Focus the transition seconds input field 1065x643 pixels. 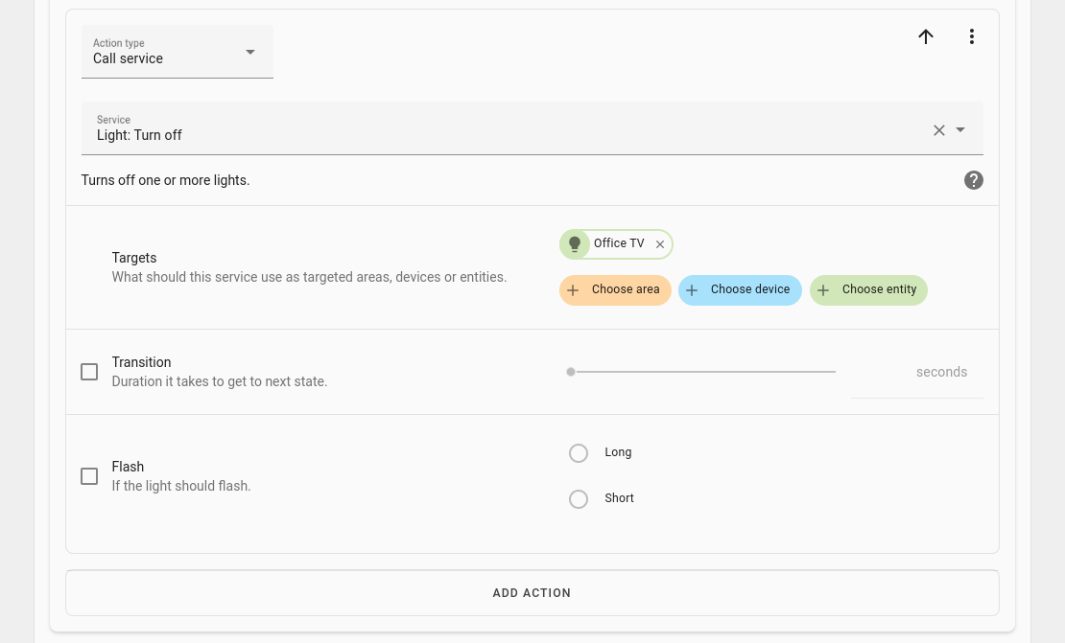coord(917,373)
